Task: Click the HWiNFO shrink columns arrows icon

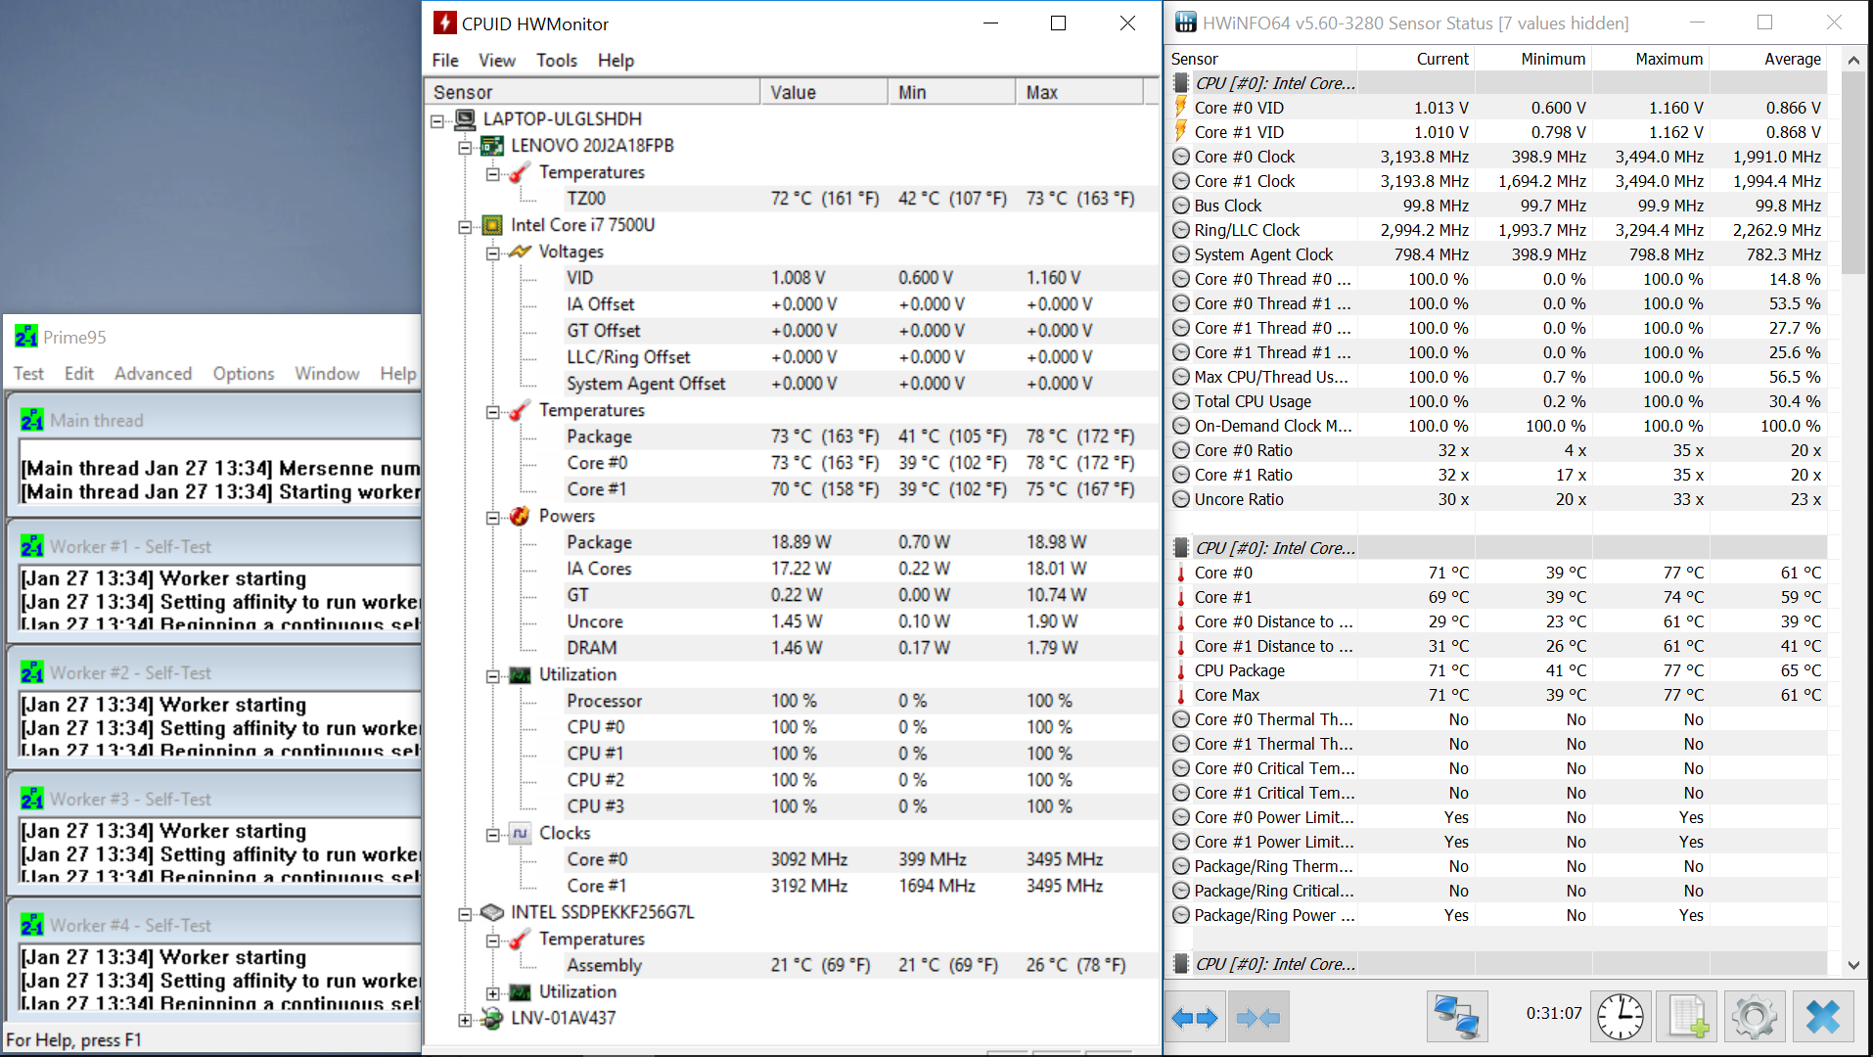Action: point(1258,1018)
